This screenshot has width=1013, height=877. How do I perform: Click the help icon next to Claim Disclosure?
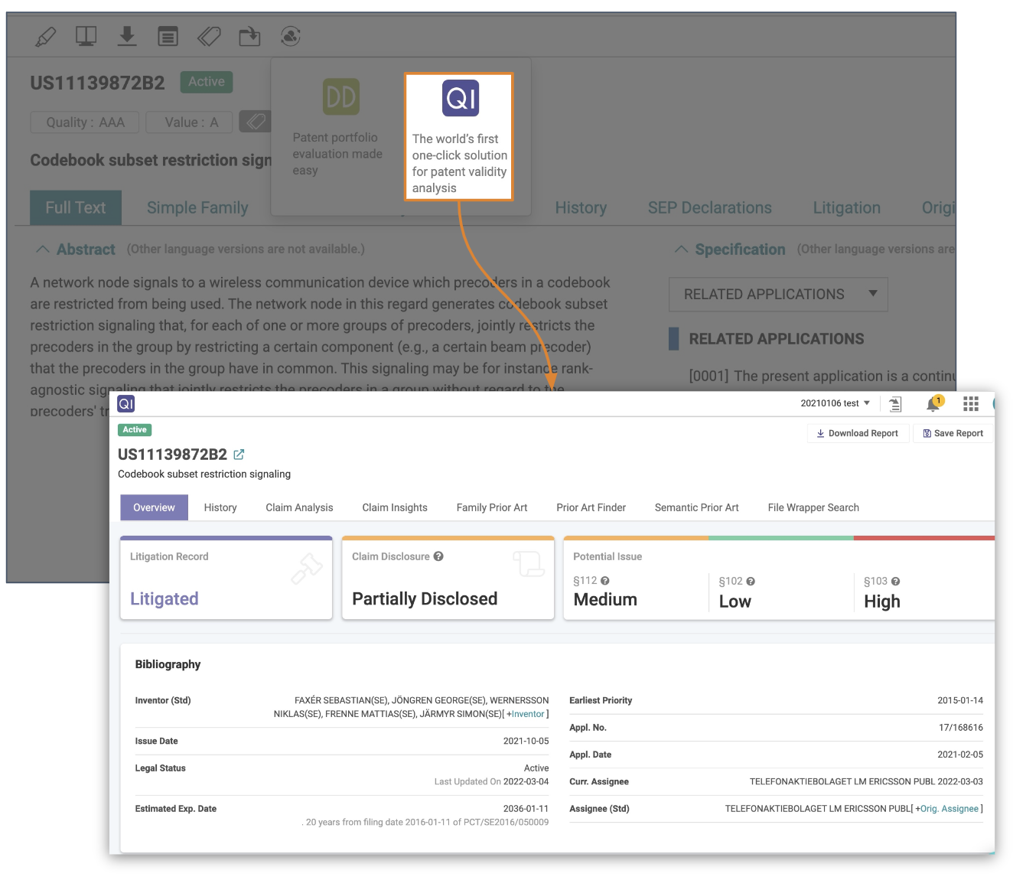[x=438, y=556]
